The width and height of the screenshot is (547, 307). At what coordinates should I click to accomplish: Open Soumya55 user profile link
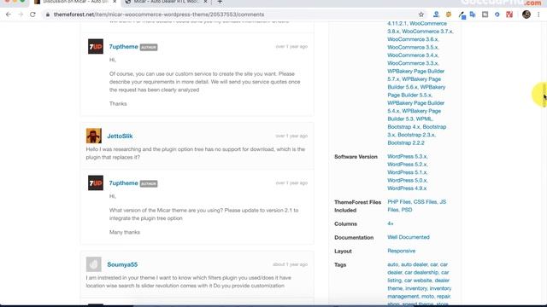(x=122, y=264)
